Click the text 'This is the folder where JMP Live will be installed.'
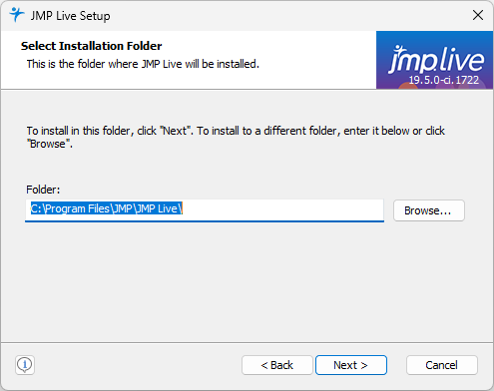This screenshot has width=494, height=391. pyautogui.click(x=143, y=64)
